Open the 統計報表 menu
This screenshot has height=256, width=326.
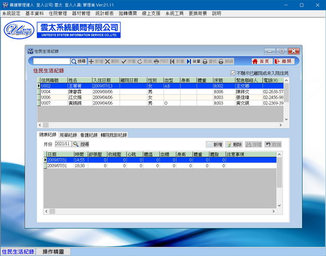pyautogui.click(x=105, y=13)
